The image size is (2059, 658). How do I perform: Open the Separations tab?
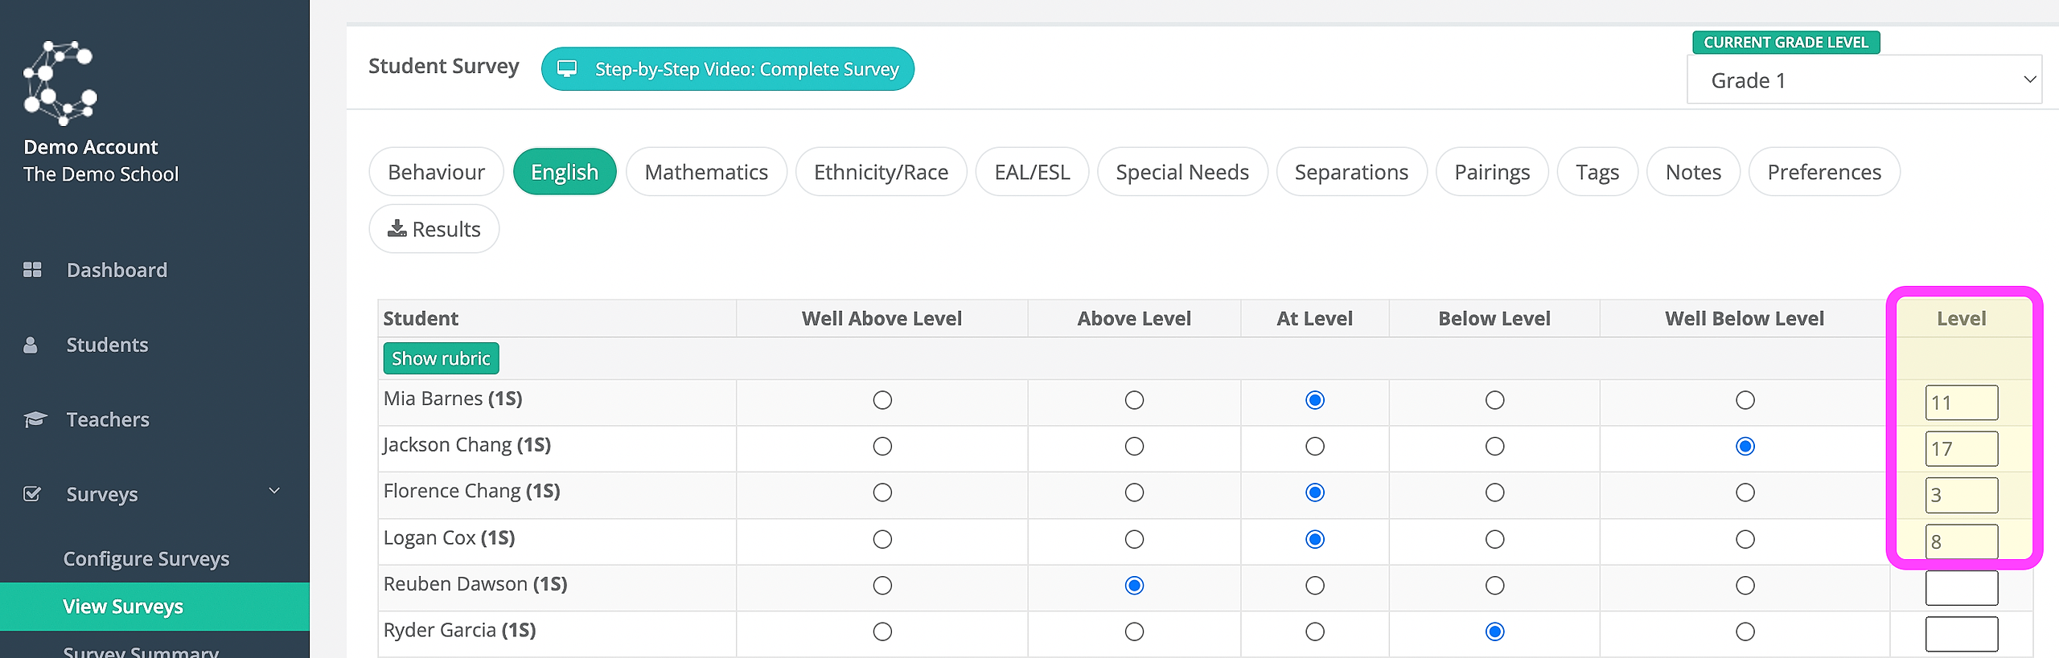pos(1351,172)
